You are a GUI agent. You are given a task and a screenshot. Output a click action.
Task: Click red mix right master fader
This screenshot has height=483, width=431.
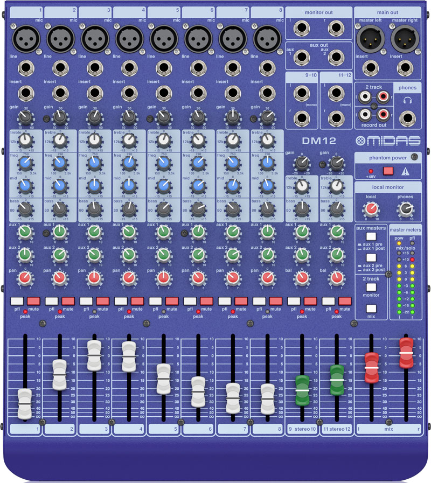[406, 353]
